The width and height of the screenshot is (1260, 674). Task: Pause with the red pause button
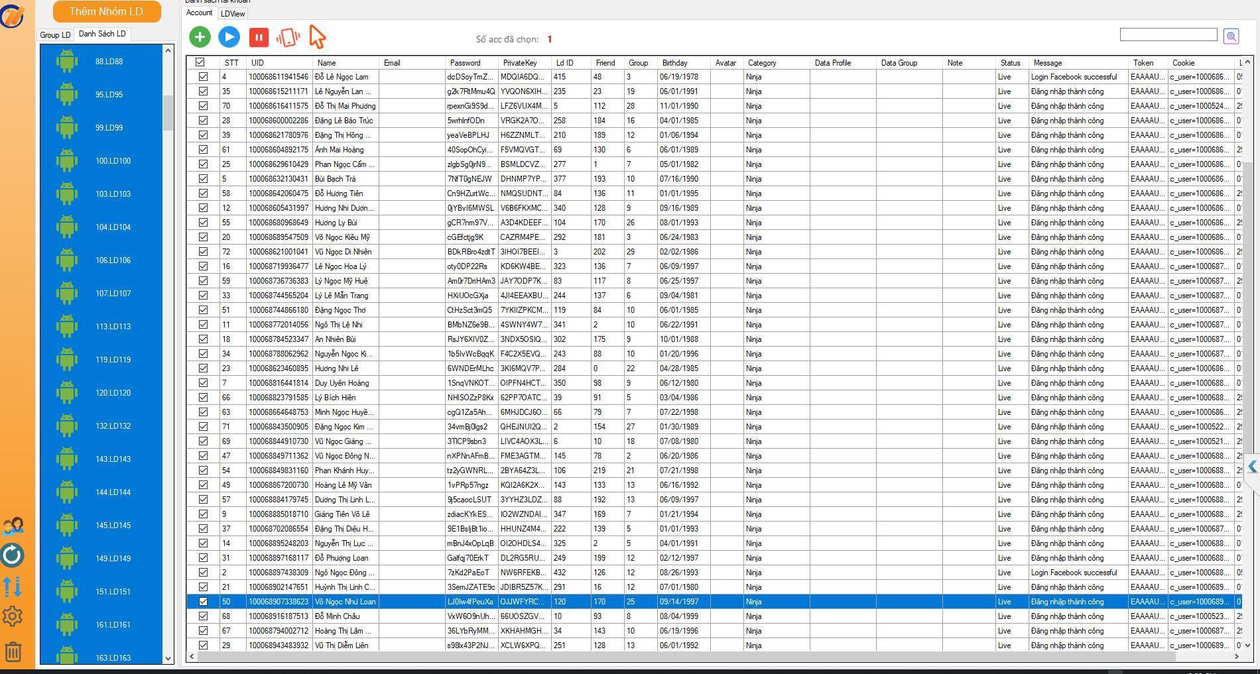pyautogui.click(x=259, y=37)
